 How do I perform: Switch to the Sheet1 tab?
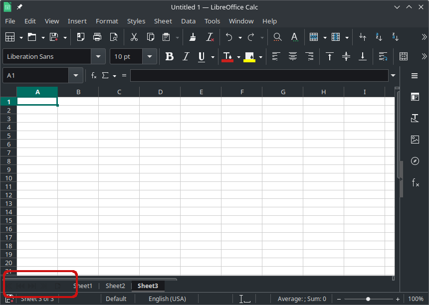click(x=83, y=286)
